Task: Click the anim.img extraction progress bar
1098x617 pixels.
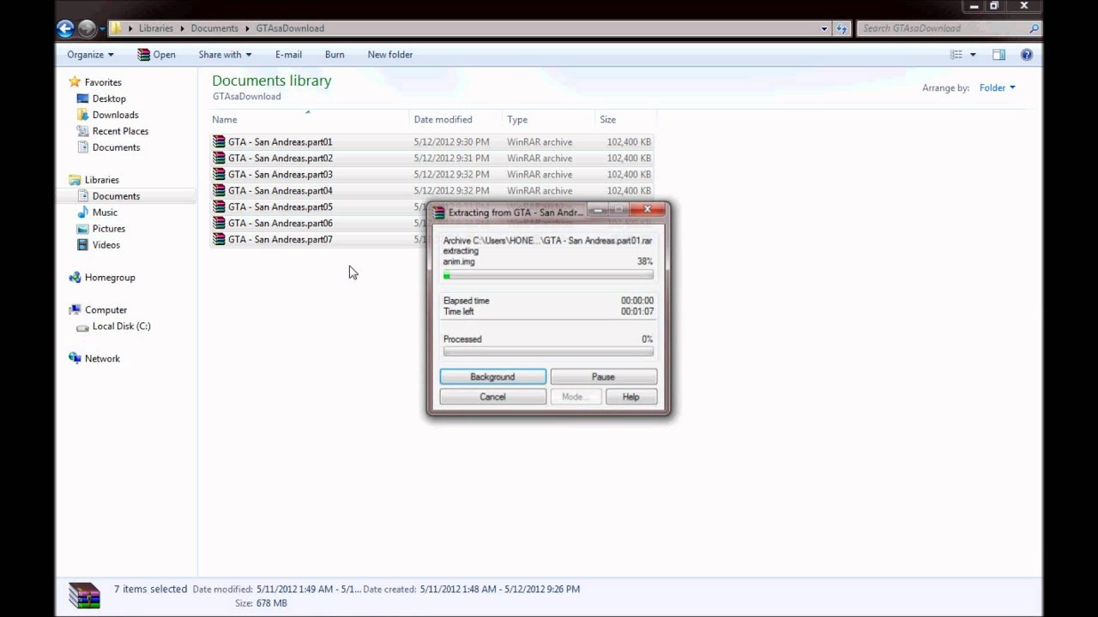Action: click(548, 275)
